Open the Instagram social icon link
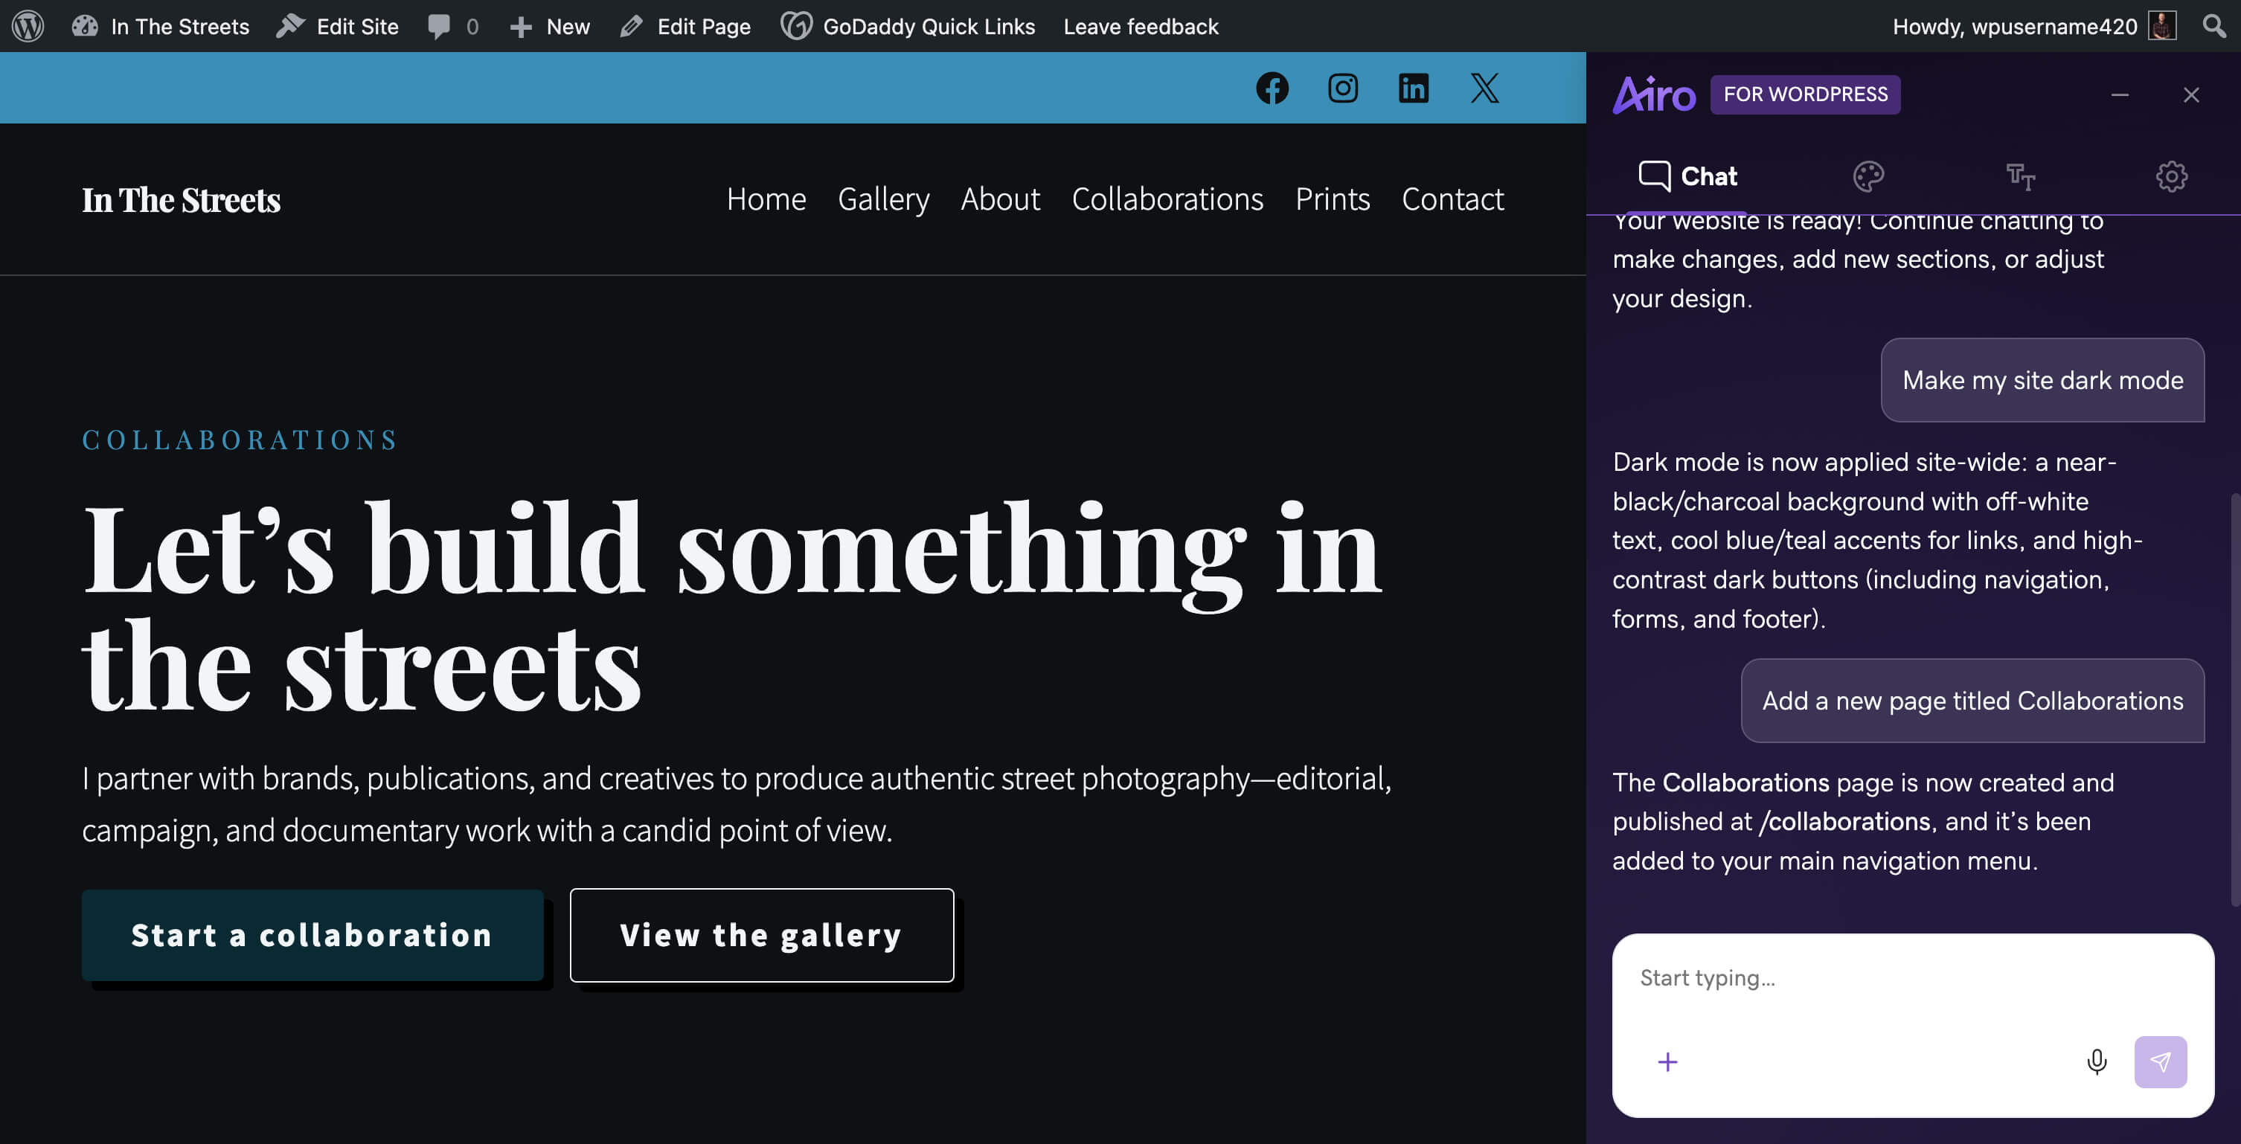This screenshot has width=2241, height=1144. [1342, 88]
